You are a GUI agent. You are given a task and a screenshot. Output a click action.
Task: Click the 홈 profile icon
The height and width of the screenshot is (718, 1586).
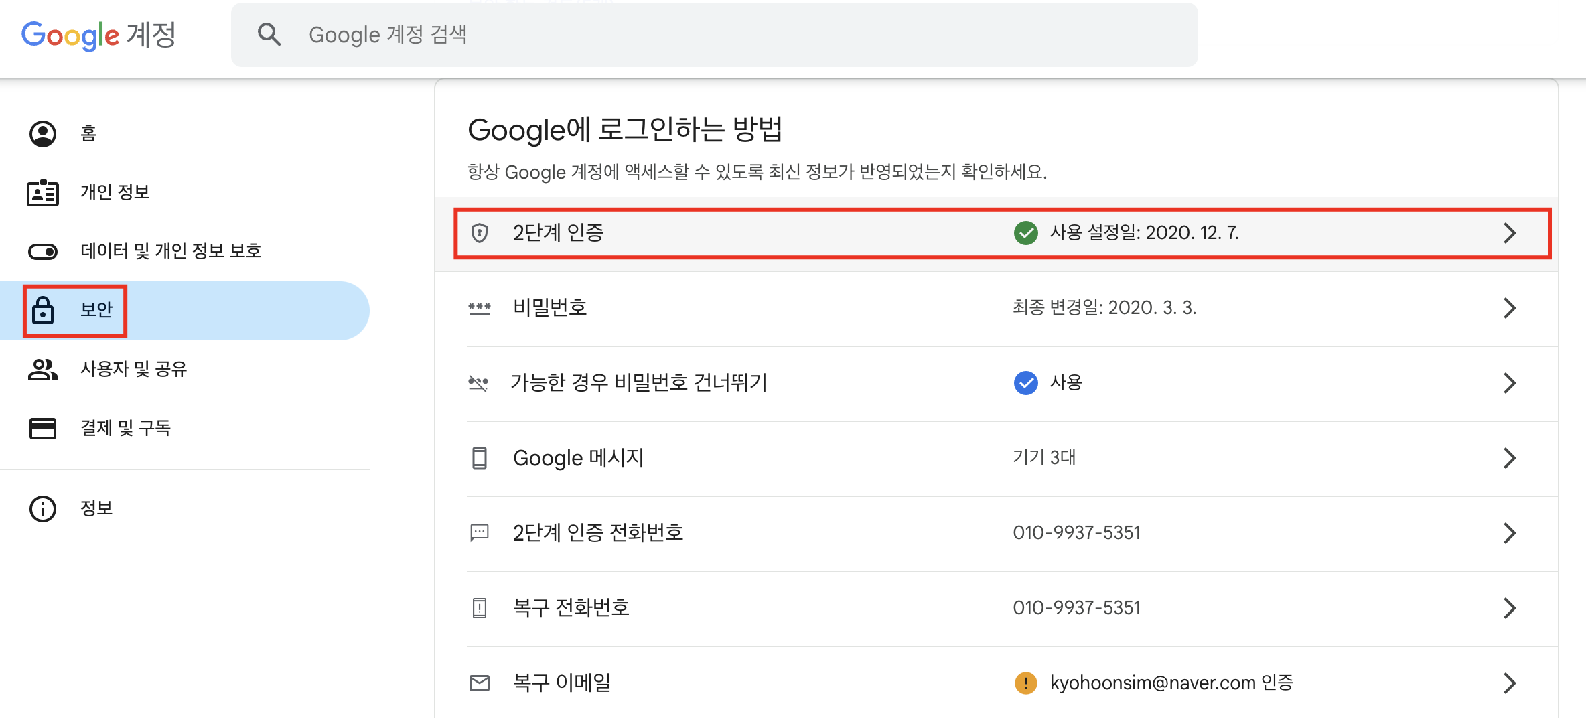point(43,133)
